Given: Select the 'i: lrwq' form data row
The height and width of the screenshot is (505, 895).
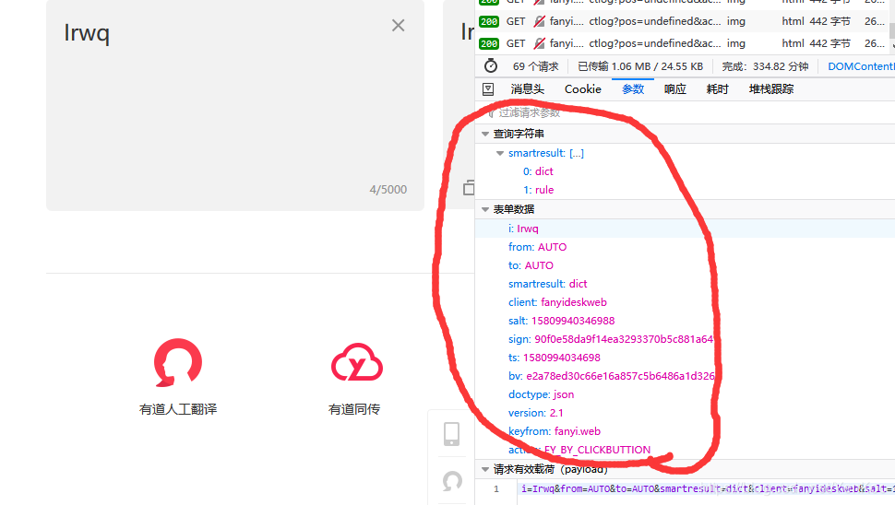Looking at the screenshot, I should coord(685,228).
